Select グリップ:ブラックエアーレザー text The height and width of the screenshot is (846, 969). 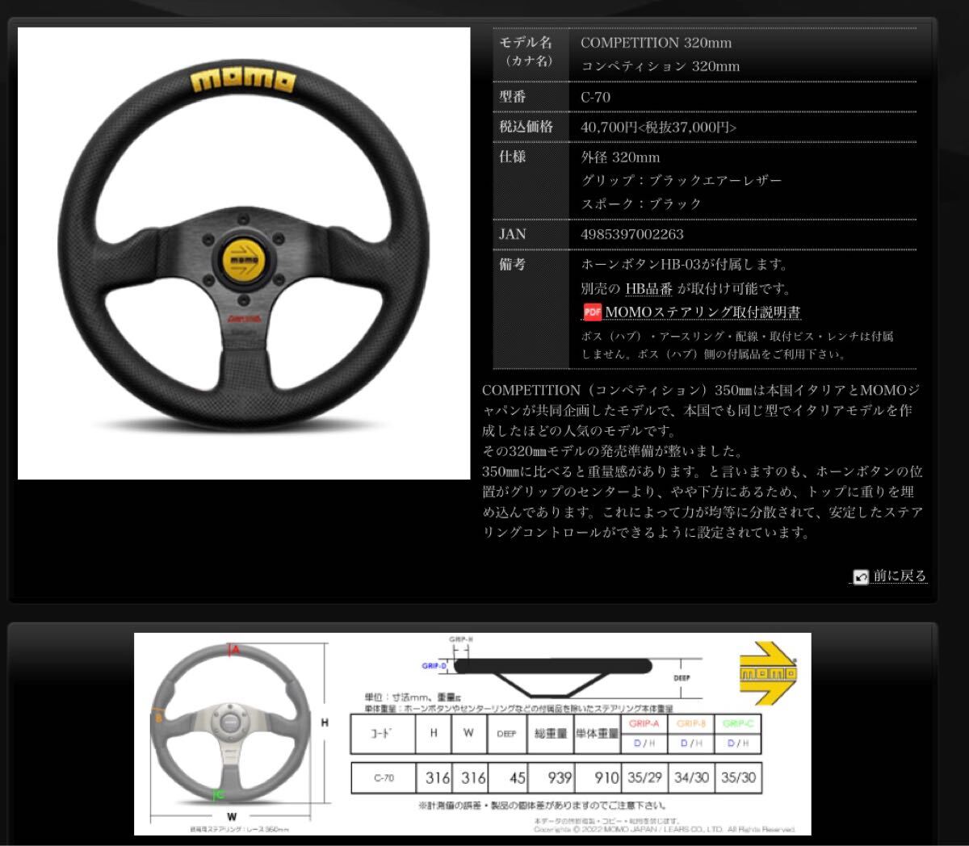tap(682, 181)
